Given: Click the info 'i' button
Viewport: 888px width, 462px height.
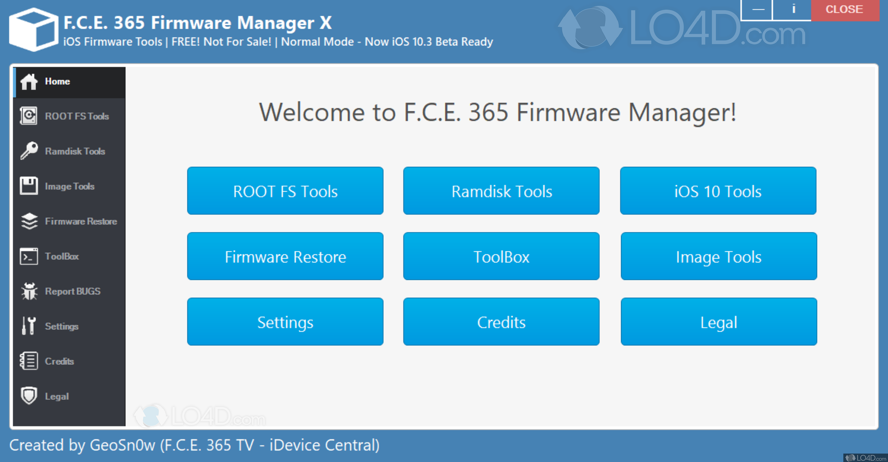Looking at the screenshot, I should pos(792,10).
